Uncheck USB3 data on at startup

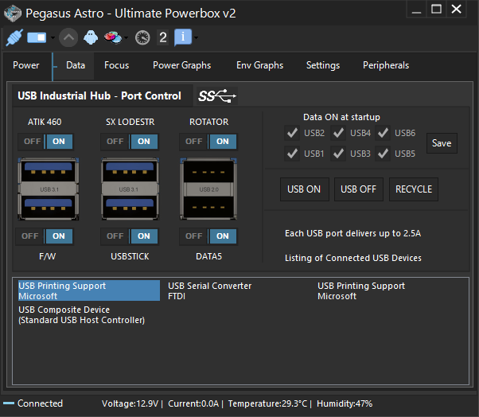pos(338,154)
